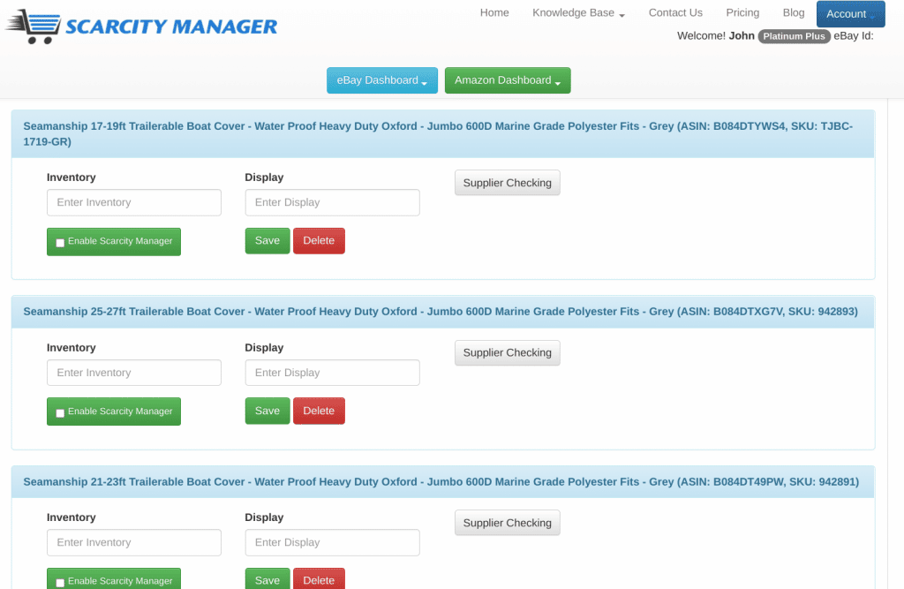Expand the eBay Dashboard menu

click(381, 79)
